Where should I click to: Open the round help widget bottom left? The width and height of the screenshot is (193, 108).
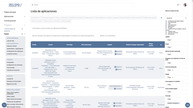(x=4, y=105)
